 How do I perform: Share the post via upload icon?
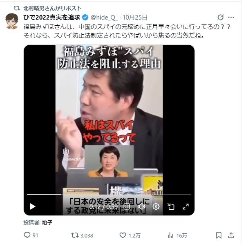[231, 235]
